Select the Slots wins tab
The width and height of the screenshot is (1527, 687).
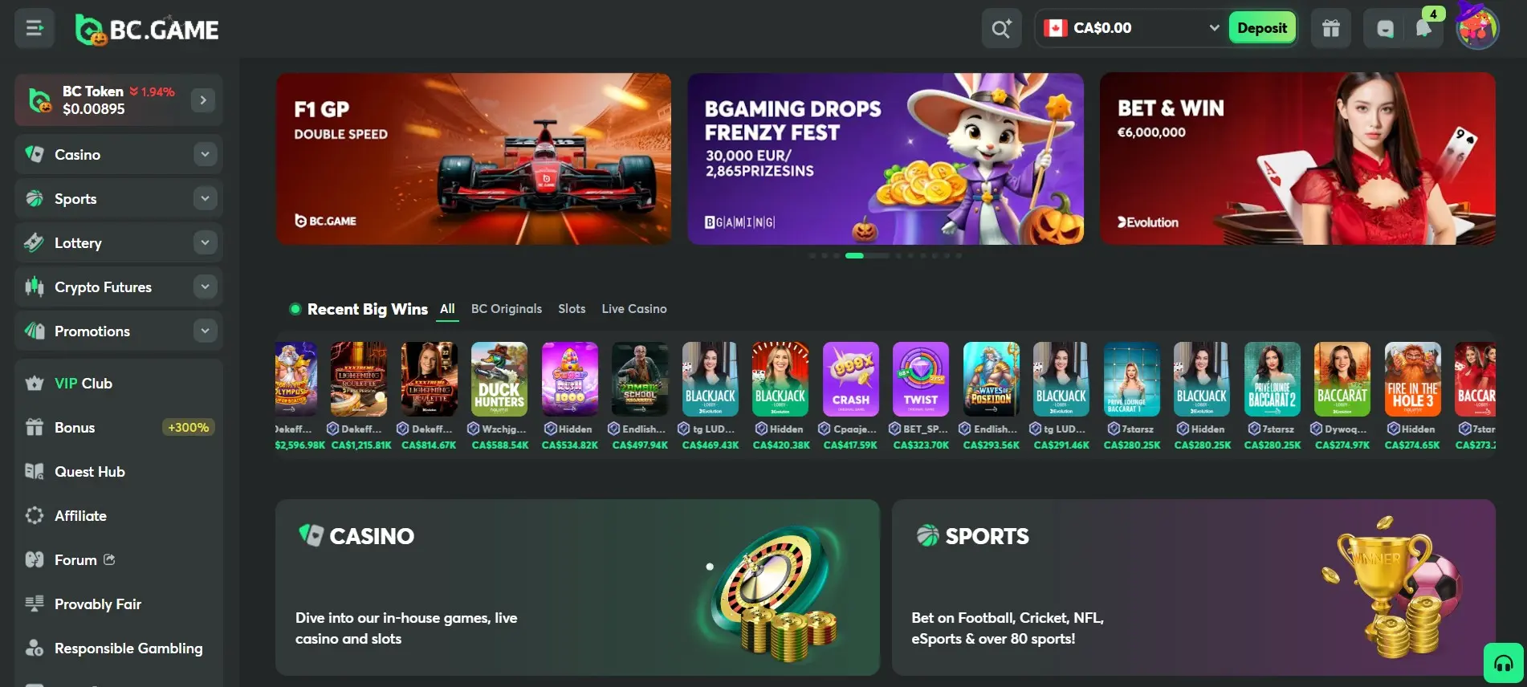[x=572, y=309]
